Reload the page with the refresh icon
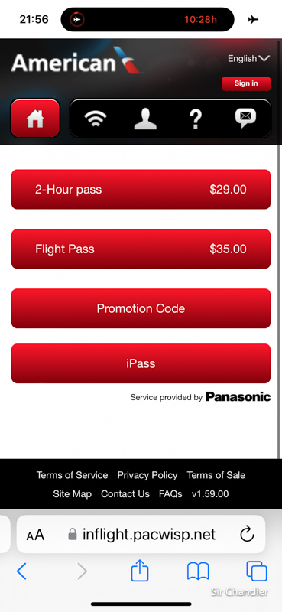282x612 pixels. [247, 534]
